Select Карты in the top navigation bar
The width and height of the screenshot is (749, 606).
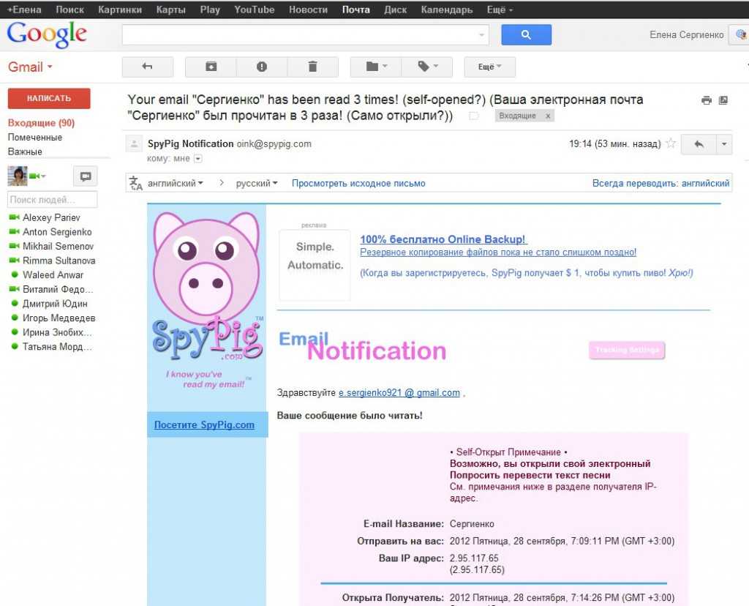coord(170,10)
